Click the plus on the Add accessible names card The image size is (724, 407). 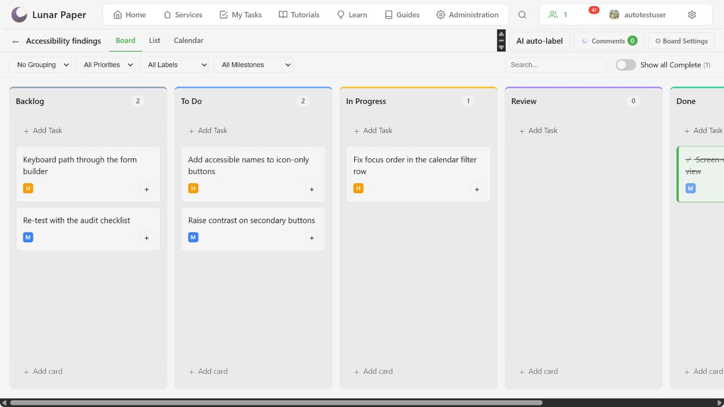[x=312, y=189]
